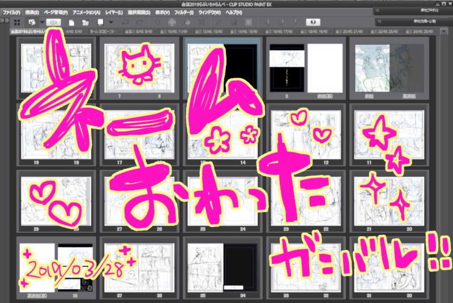The height and width of the screenshot is (303, 453).
Task: Click the toolbar icon left of the swirl
Action: [32, 22]
